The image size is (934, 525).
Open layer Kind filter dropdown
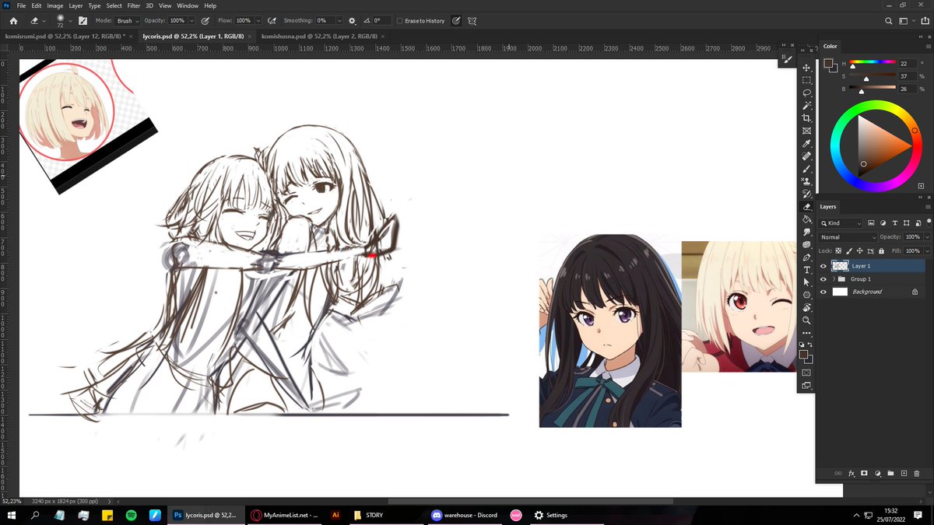[841, 223]
